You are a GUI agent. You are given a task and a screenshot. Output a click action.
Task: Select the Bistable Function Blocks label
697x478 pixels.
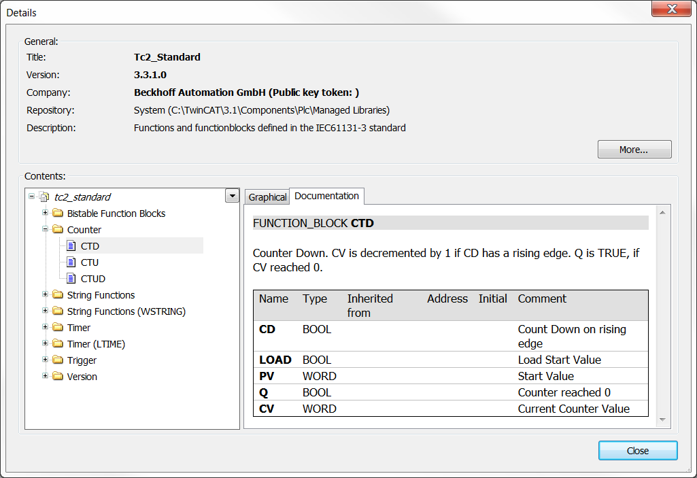(x=116, y=214)
